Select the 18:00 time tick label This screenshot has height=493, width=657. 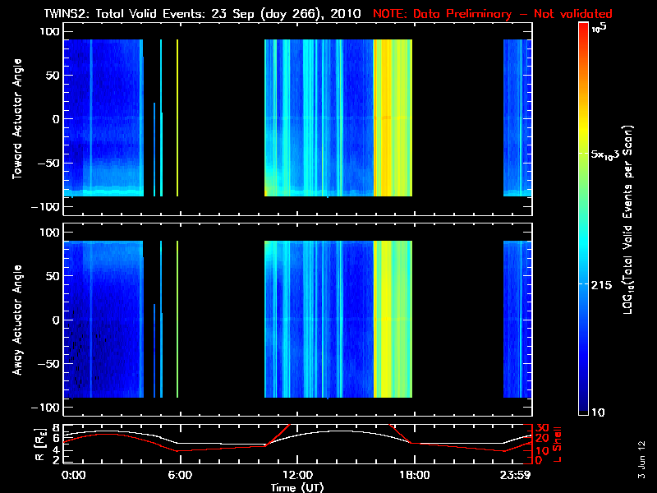coord(413,475)
